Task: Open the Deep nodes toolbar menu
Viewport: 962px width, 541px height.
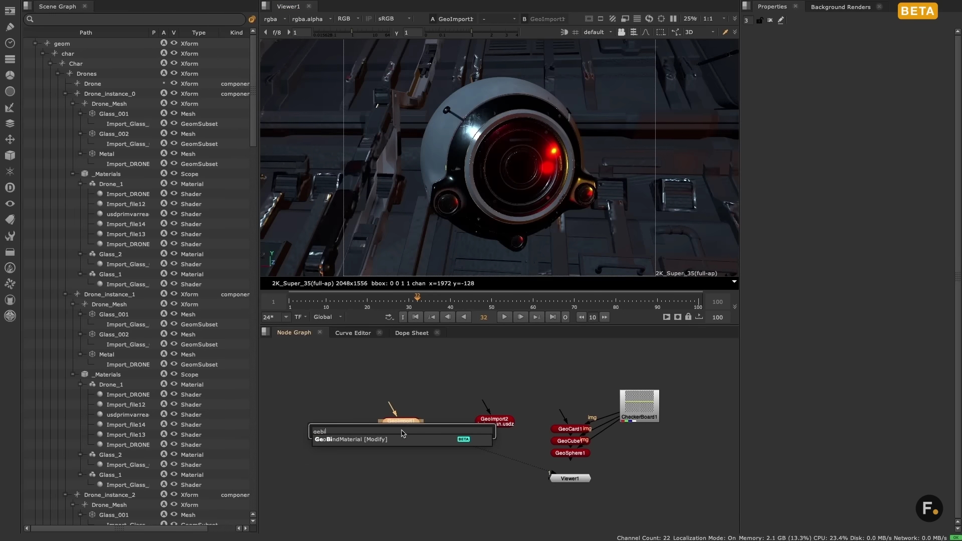Action: 10,188
